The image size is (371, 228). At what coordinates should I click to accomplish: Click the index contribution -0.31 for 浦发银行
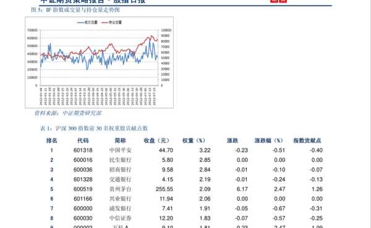click(x=316, y=209)
